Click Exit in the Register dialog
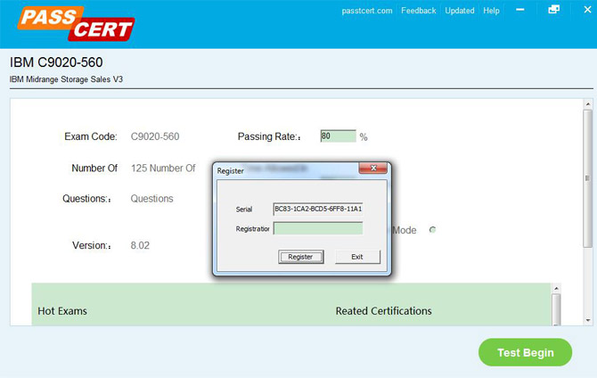597x378 pixels. (x=357, y=257)
